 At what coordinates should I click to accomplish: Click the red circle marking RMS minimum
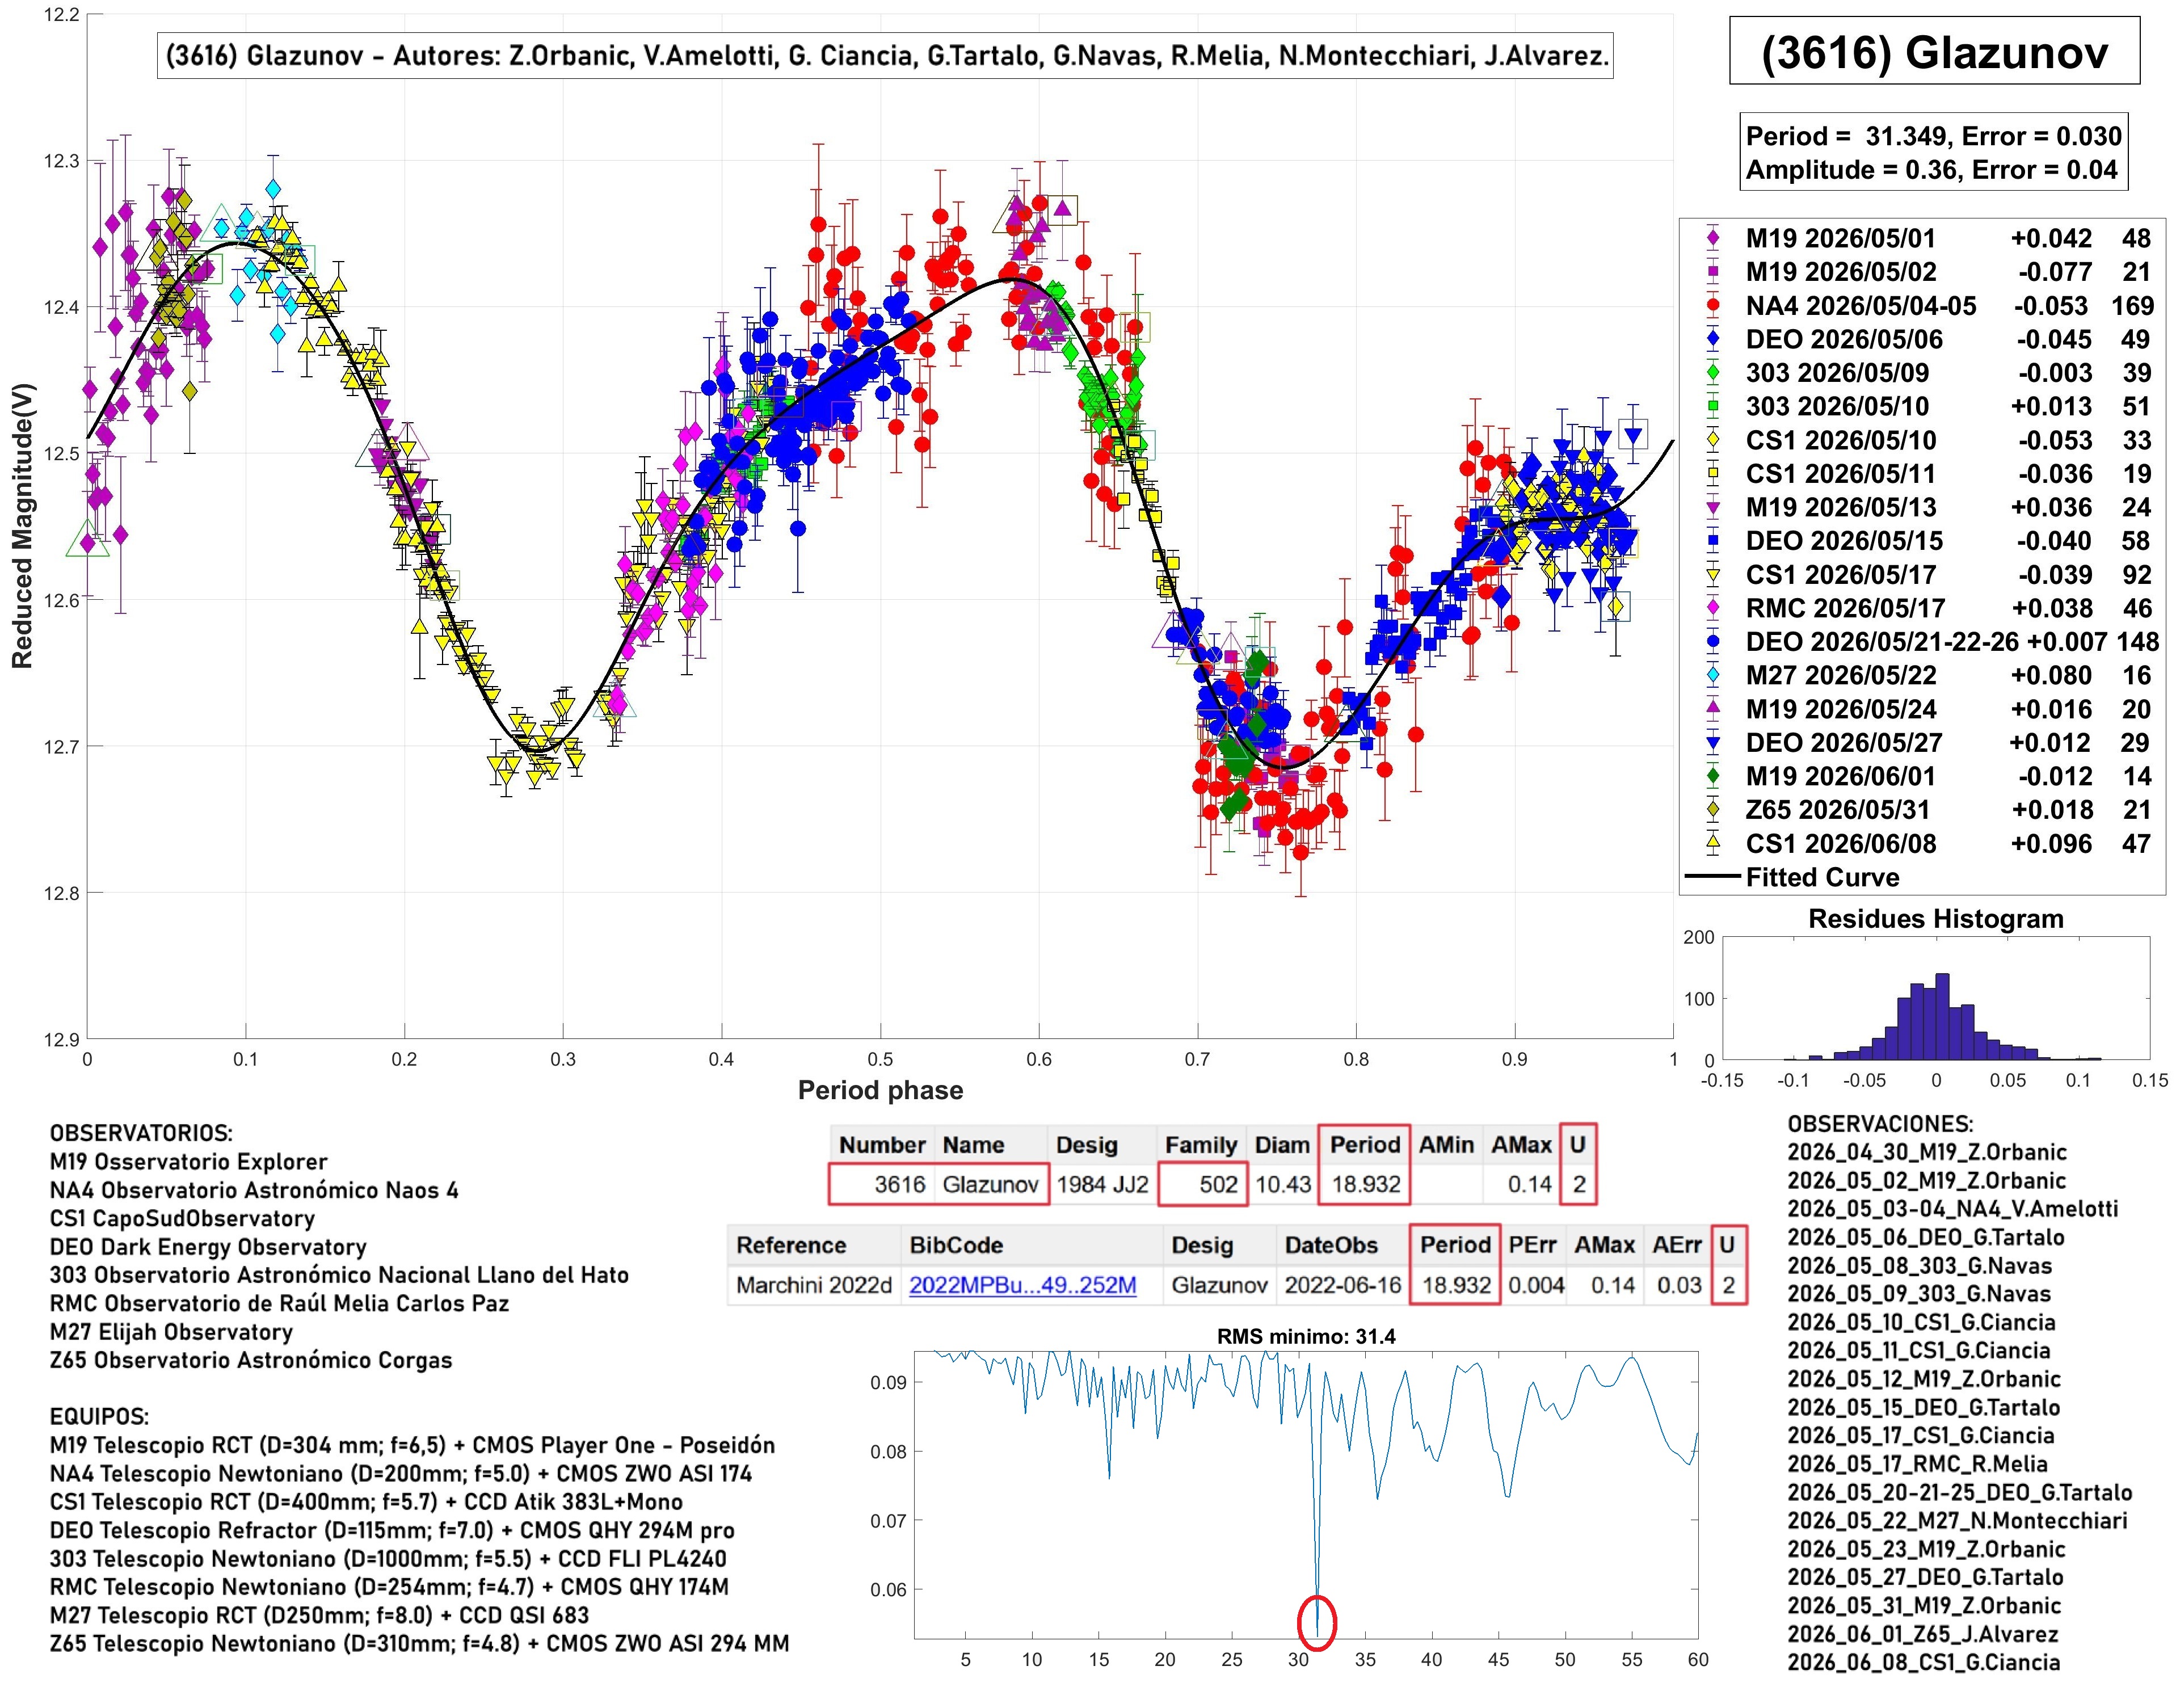tap(1316, 1622)
